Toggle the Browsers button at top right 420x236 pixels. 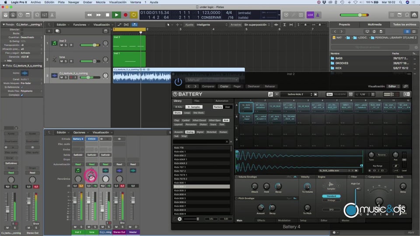coord(414,15)
